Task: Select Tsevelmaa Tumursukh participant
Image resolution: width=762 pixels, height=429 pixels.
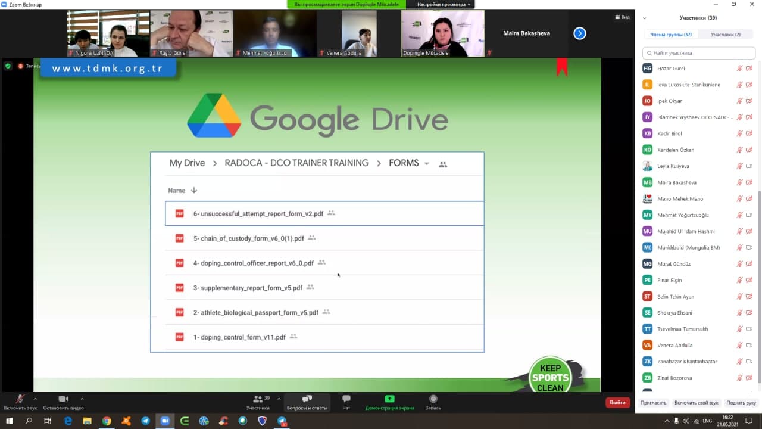Action: click(698, 329)
